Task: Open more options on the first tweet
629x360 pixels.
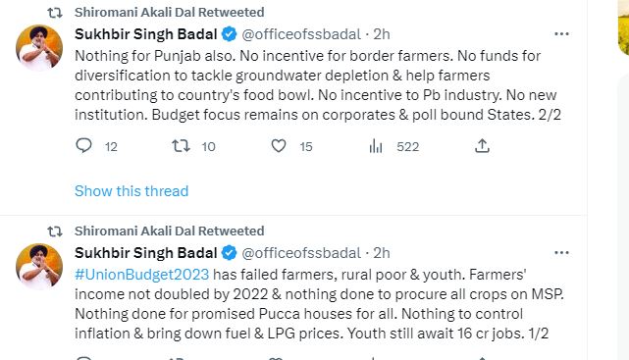Action: coord(561,34)
